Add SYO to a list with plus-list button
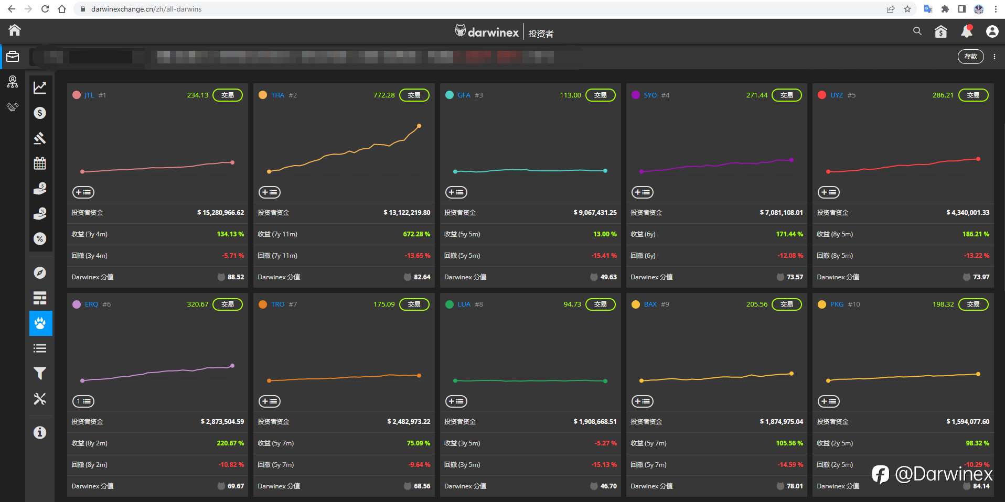This screenshot has height=502, width=1005. click(643, 192)
